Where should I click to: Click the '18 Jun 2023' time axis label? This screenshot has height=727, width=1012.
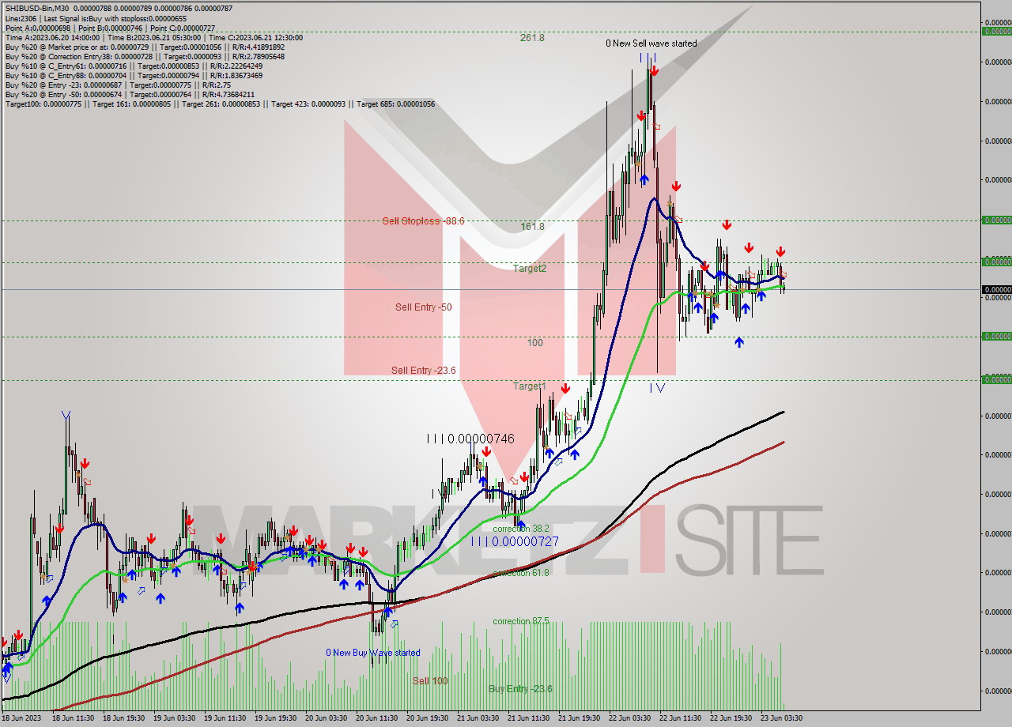pos(21,718)
